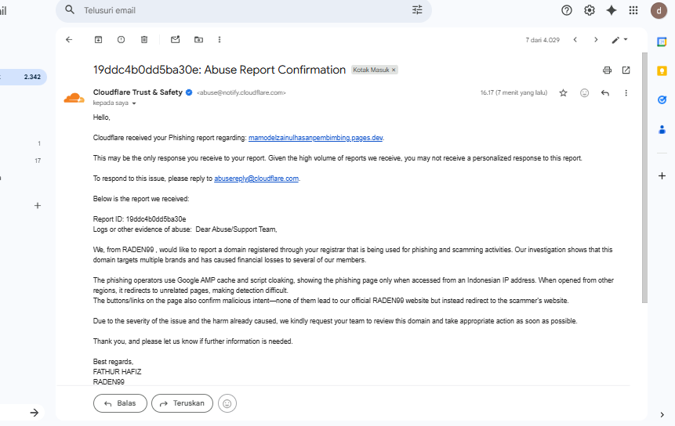Image resolution: width=675 pixels, height=426 pixels.
Task: Star the Cloudflare email
Action: (563, 93)
